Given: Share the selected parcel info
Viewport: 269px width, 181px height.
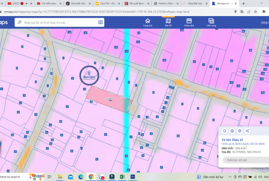Looking at the screenshot, I should coord(247,131).
